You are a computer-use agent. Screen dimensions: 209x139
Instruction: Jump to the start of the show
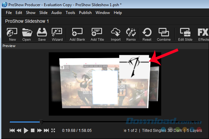tap(12, 131)
